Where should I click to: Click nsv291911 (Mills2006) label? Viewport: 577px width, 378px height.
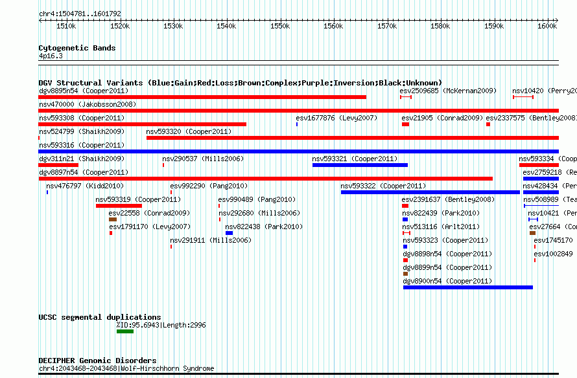(211, 240)
